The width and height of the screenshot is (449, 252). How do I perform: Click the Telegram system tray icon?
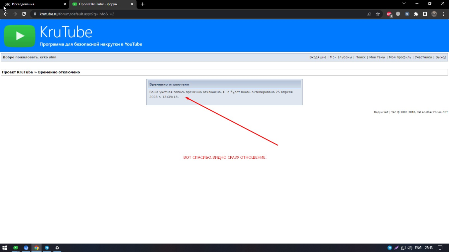[390, 248]
